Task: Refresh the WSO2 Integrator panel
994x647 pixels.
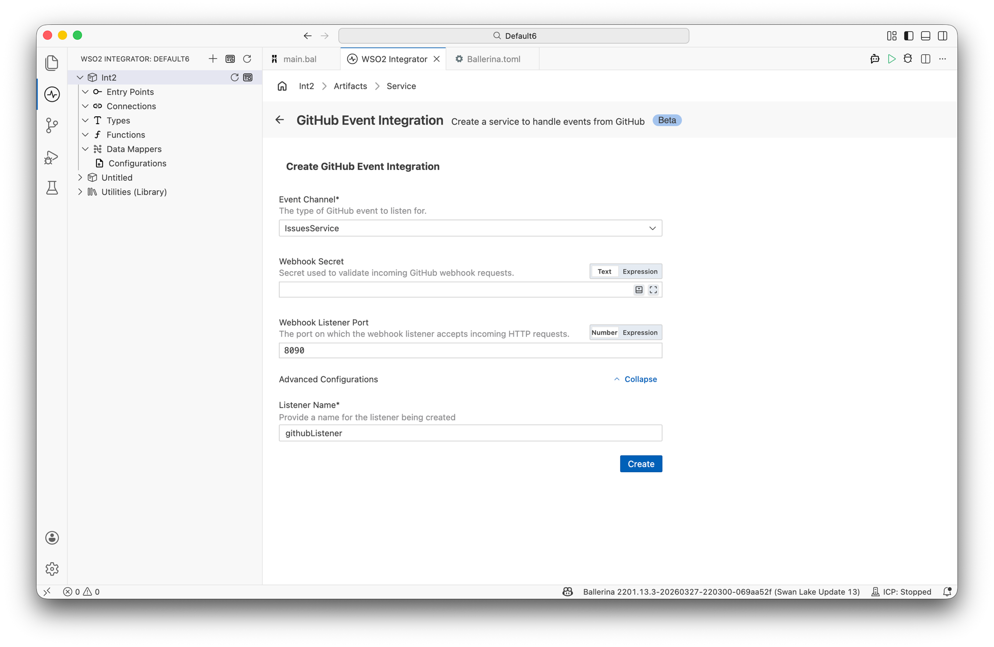Action: [x=247, y=59]
